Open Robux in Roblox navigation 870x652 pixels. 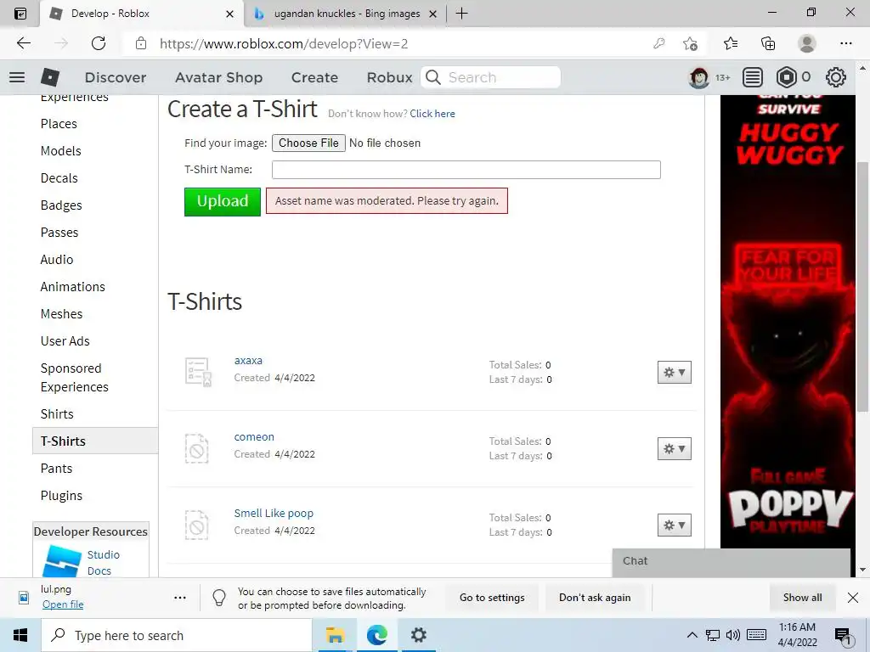pyautogui.click(x=389, y=77)
